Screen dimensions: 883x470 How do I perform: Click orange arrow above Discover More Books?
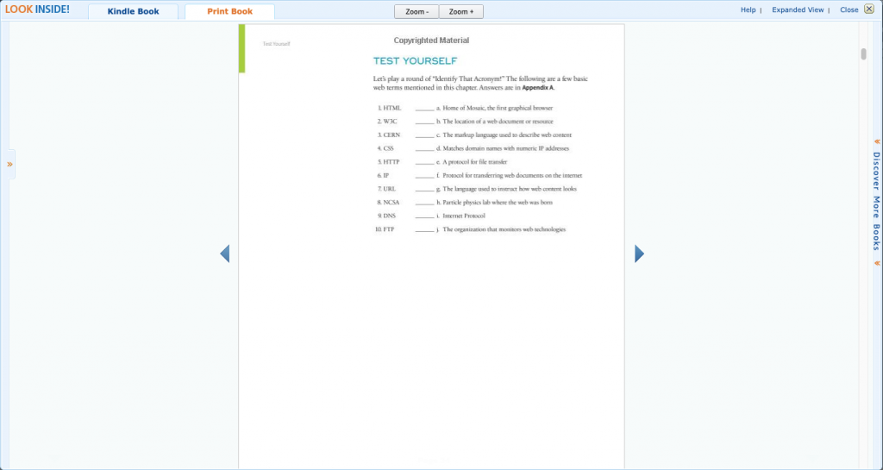tap(876, 141)
